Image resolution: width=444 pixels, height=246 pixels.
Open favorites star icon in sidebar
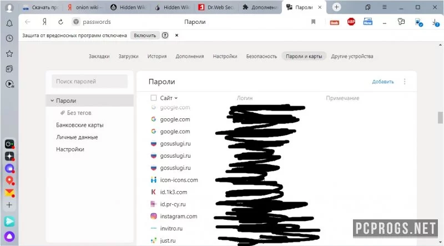[9, 53]
